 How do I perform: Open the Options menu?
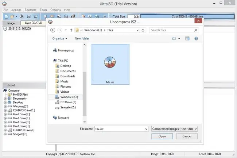(x=55, y=10)
